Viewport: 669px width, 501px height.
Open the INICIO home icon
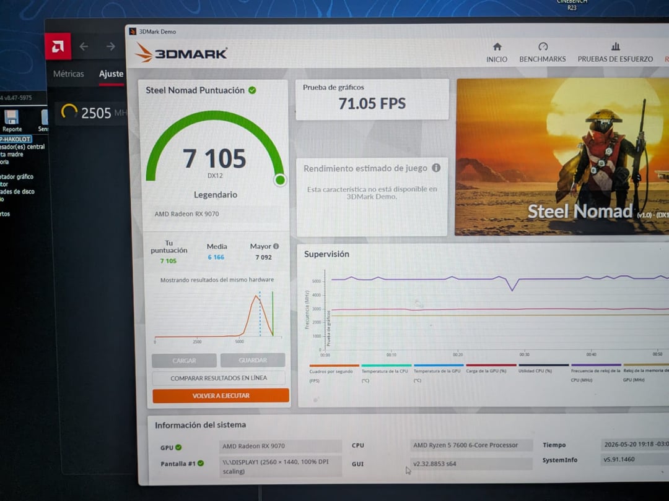coord(497,47)
